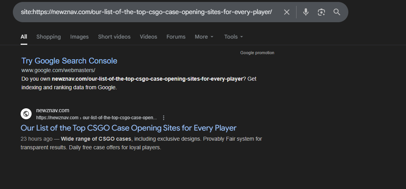Click the '23 hours ago' result snippet
The image size is (406, 189).
tap(141, 143)
